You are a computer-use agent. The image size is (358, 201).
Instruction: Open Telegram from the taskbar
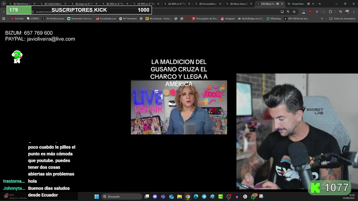[x=204, y=197]
